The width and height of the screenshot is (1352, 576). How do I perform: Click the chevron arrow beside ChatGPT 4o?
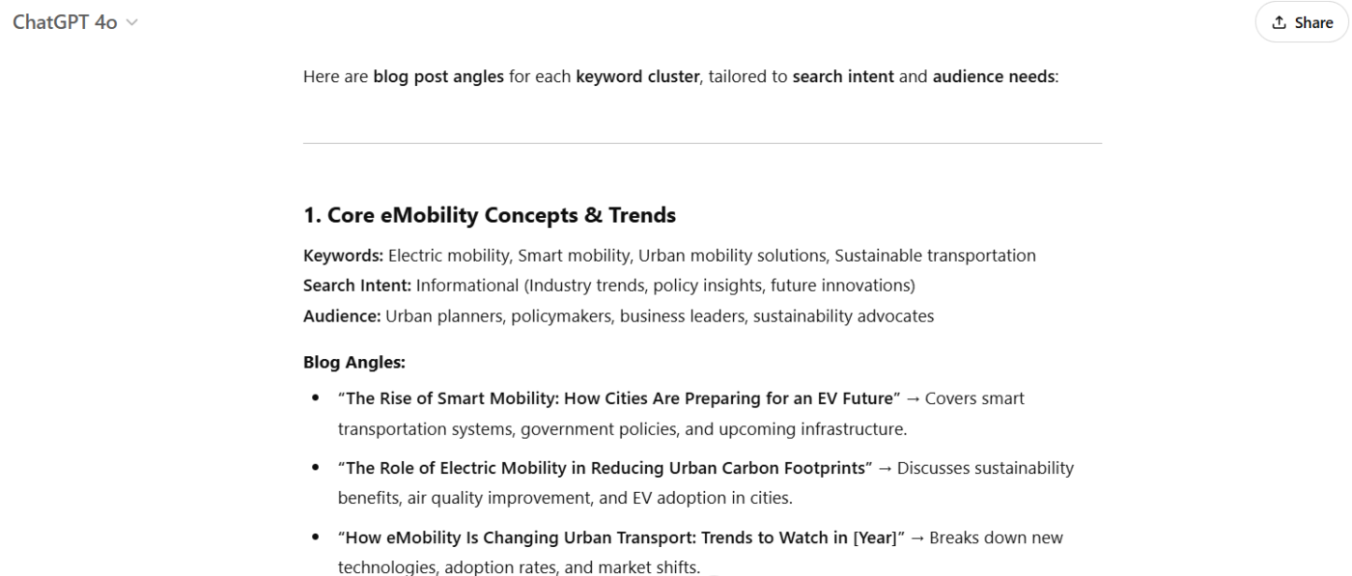click(x=131, y=22)
